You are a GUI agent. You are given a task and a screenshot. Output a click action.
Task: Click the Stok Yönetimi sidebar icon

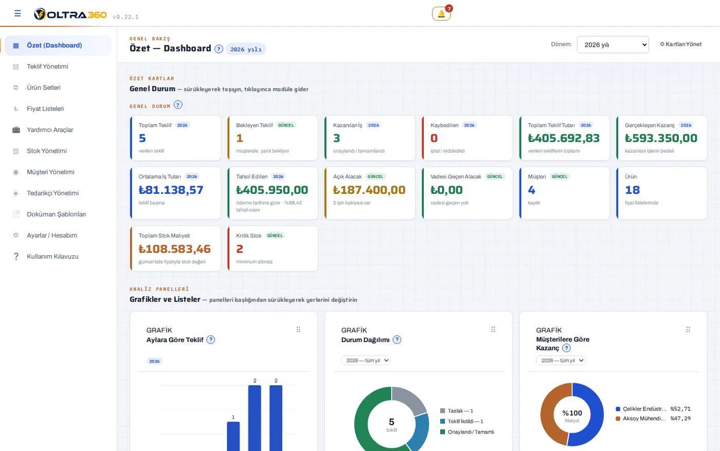(16, 151)
